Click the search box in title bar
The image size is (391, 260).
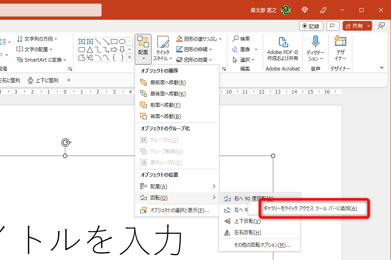coord(51,10)
